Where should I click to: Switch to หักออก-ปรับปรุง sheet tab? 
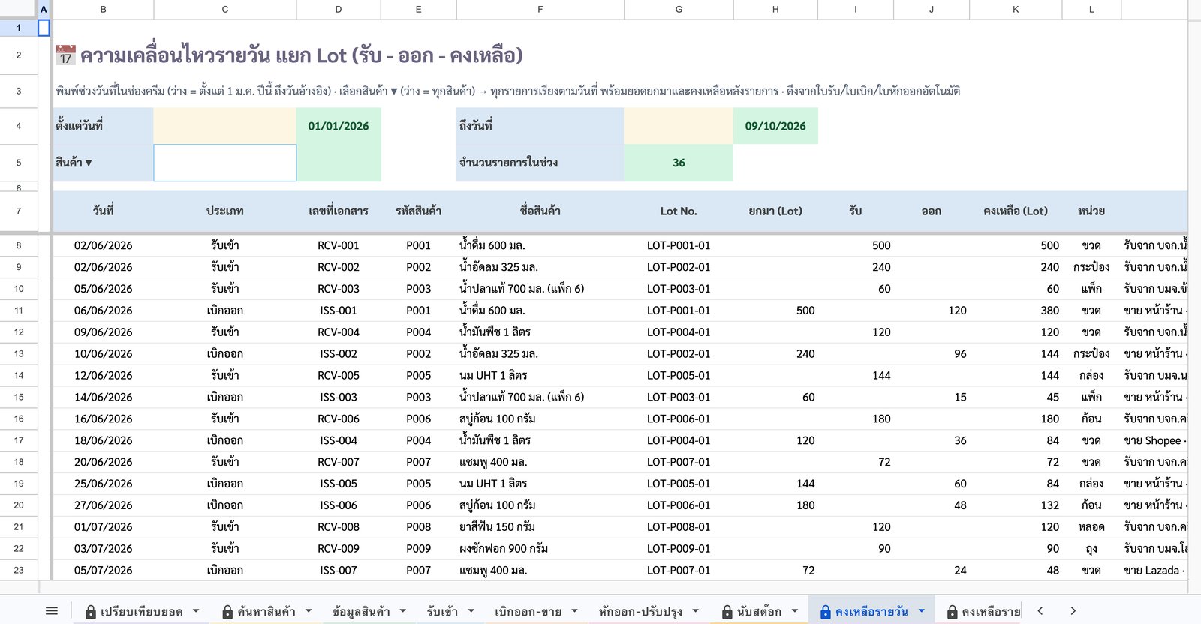pyautogui.click(x=640, y=612)
